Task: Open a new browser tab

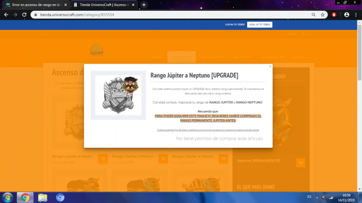Action: click(x=144, y=5)
